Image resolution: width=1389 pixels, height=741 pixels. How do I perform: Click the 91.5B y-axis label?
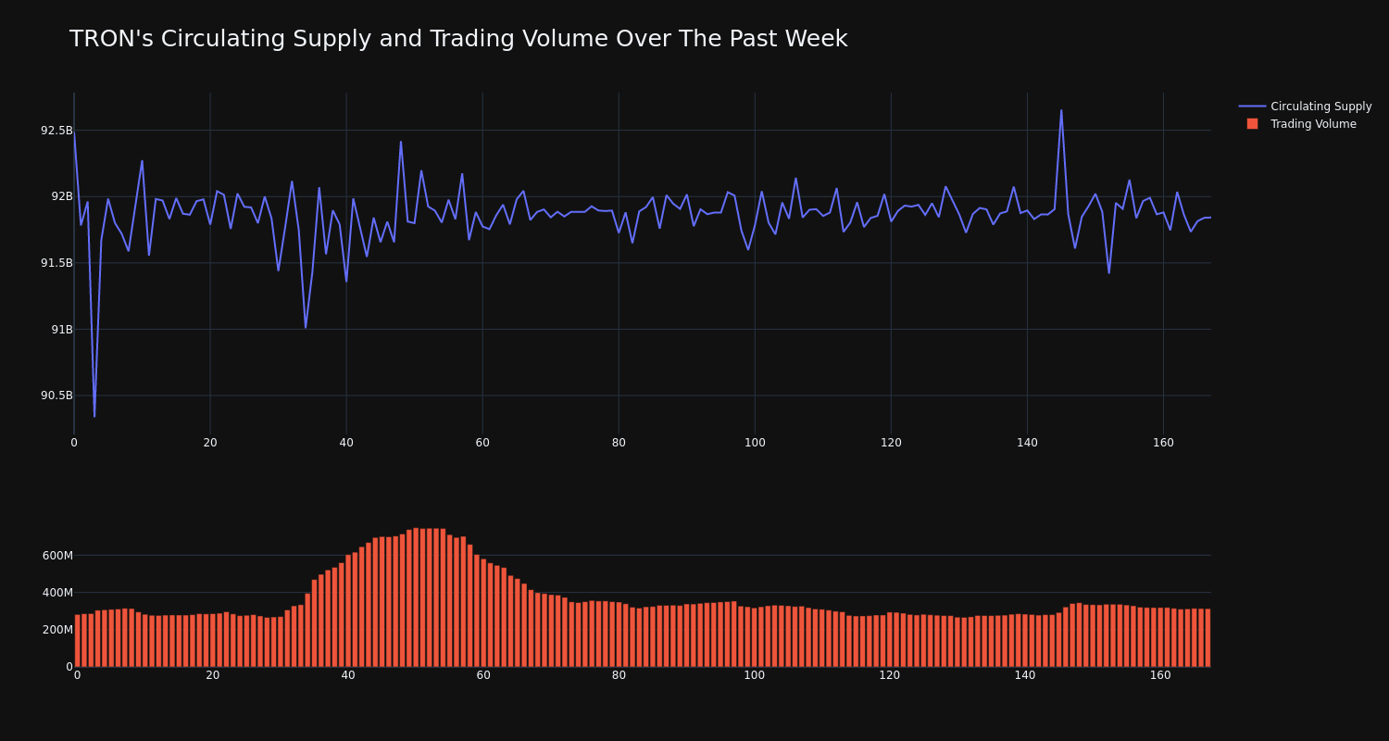(x=56, y=263)
